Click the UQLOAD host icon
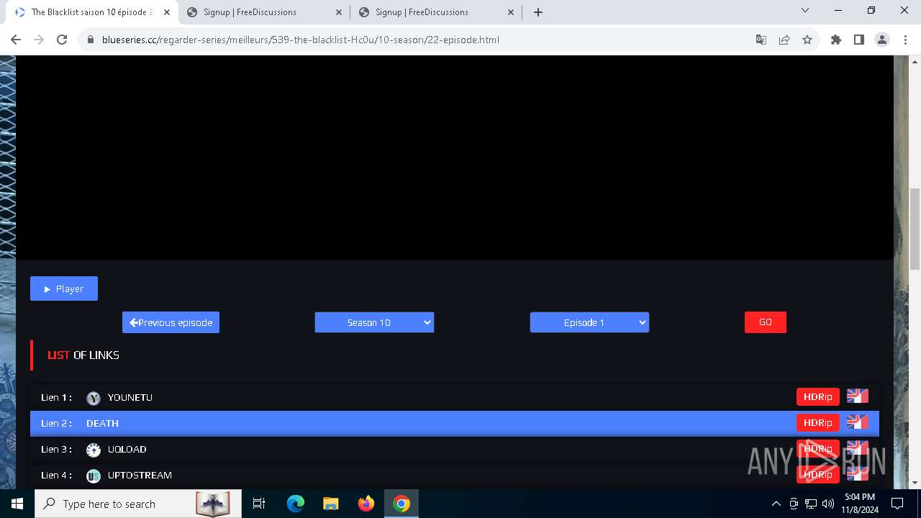 94,450
